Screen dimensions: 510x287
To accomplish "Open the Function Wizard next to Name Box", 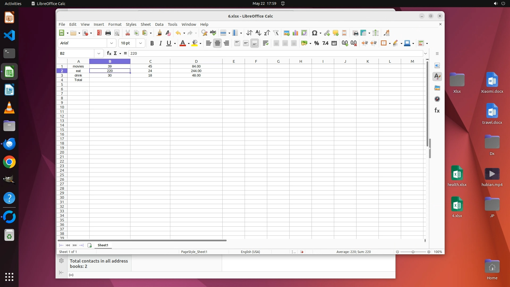I will point(109,53).
